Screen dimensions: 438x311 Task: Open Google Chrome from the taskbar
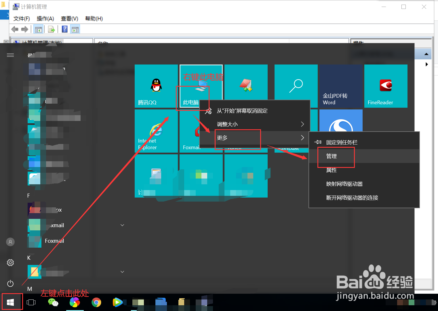coord(96,302)
